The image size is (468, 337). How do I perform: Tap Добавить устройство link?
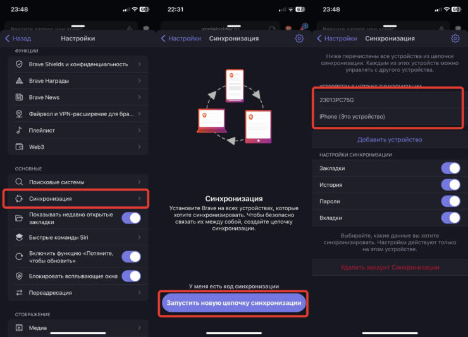click(390, 139)
